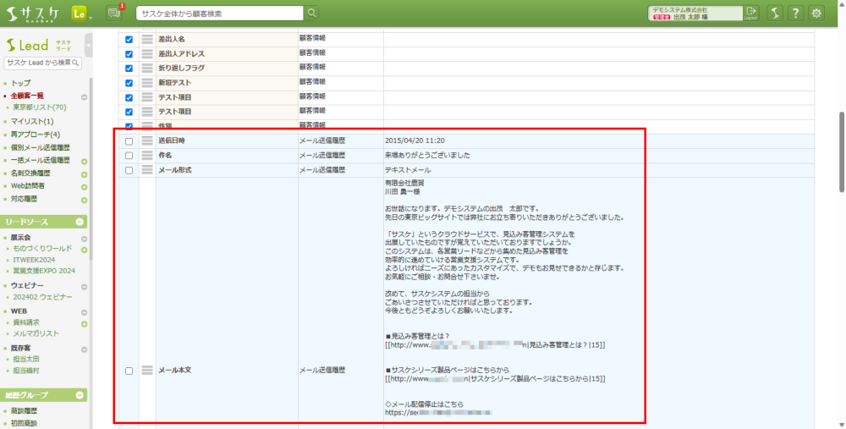Enable the メール本文 checkbox

[x=129, y=371]
